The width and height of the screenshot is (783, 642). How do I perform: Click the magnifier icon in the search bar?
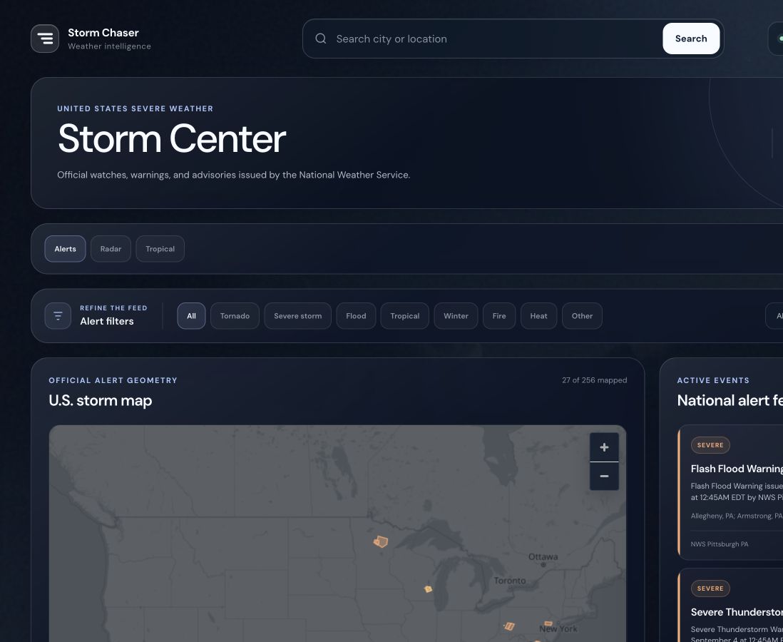pos(321,39)
